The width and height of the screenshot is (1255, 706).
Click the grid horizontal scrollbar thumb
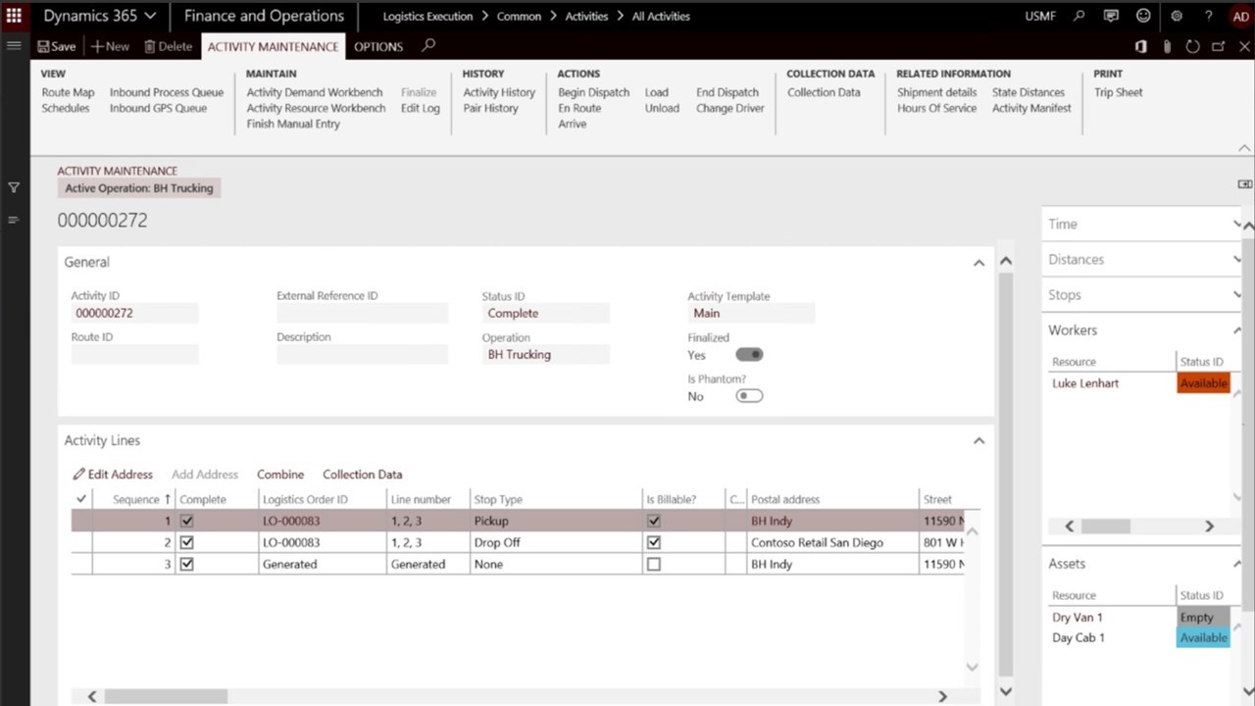tap(166, 696)
